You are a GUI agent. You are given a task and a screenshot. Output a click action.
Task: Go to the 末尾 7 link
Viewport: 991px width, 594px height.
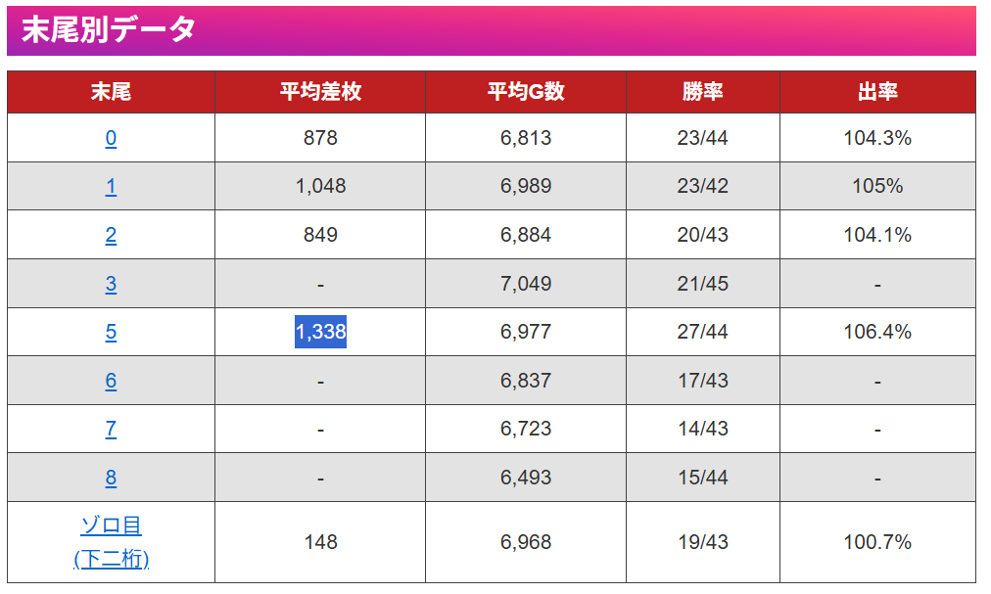(111, 429)
